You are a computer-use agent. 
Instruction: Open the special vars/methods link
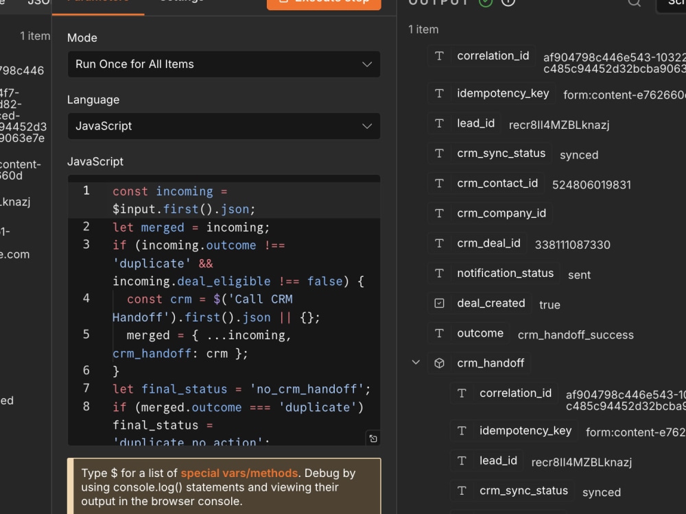point(239,473)
